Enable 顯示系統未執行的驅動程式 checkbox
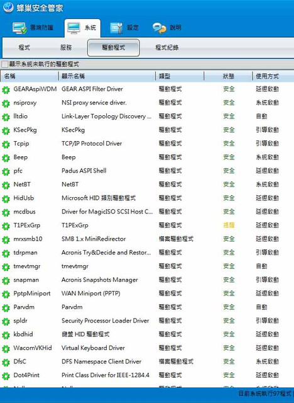Image resolution: width=294 pixels, height=403 pixels. pos(4,64)
